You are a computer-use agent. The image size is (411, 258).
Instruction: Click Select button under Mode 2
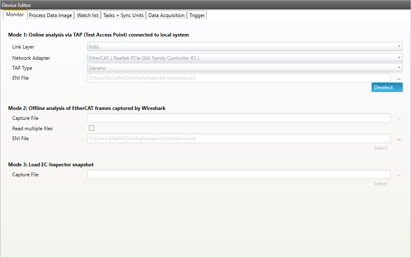click(x=380, y=148)
